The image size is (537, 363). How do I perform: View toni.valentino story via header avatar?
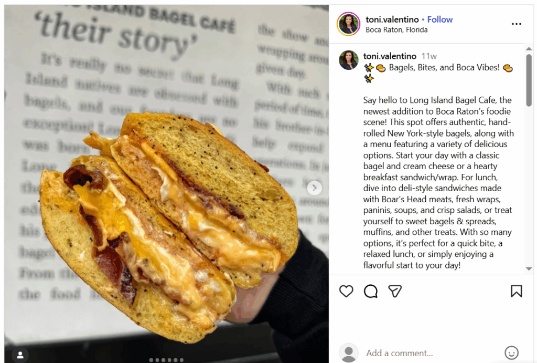pos(348,24)
